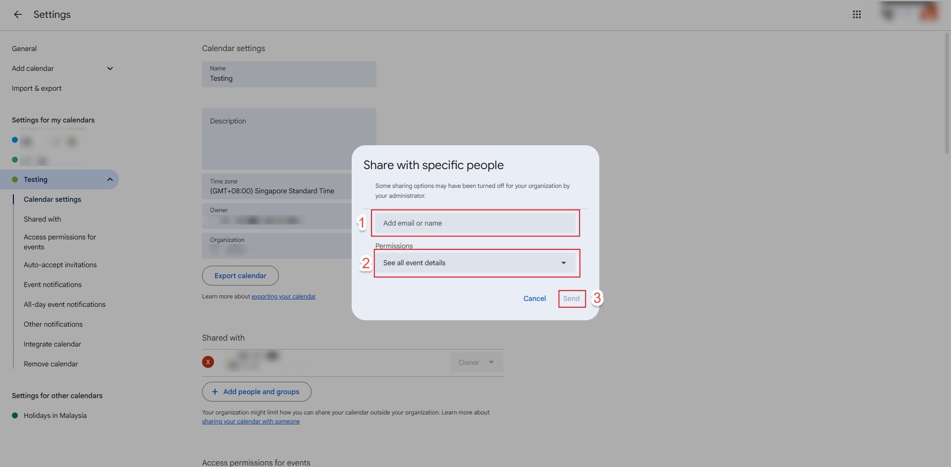Viewport: 951px width, 467px height.
Task: Go to Import & export
Action: (37, 88)
